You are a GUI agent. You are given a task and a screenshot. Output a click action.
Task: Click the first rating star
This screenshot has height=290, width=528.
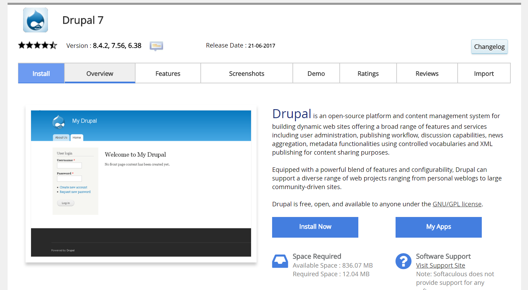pyautogui.click(x=21, y=45)
